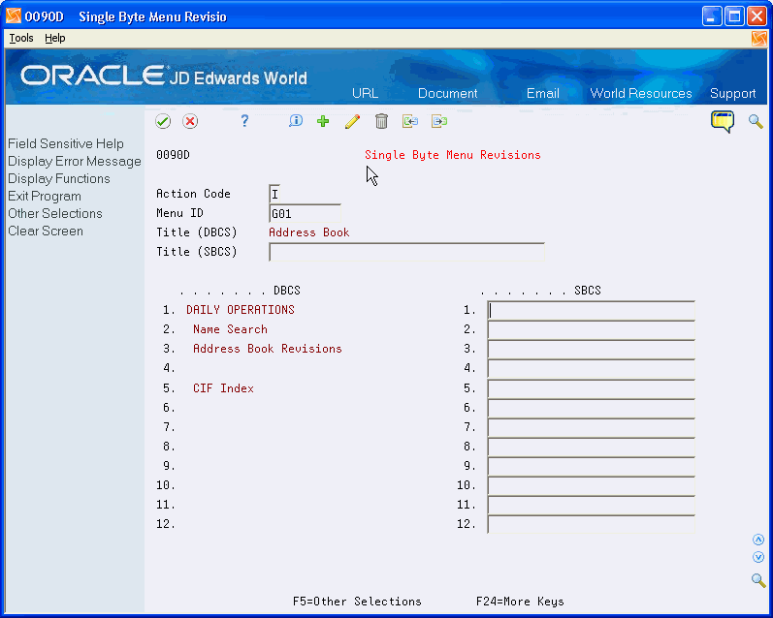Click the Action Code input field

click(274, 194)
